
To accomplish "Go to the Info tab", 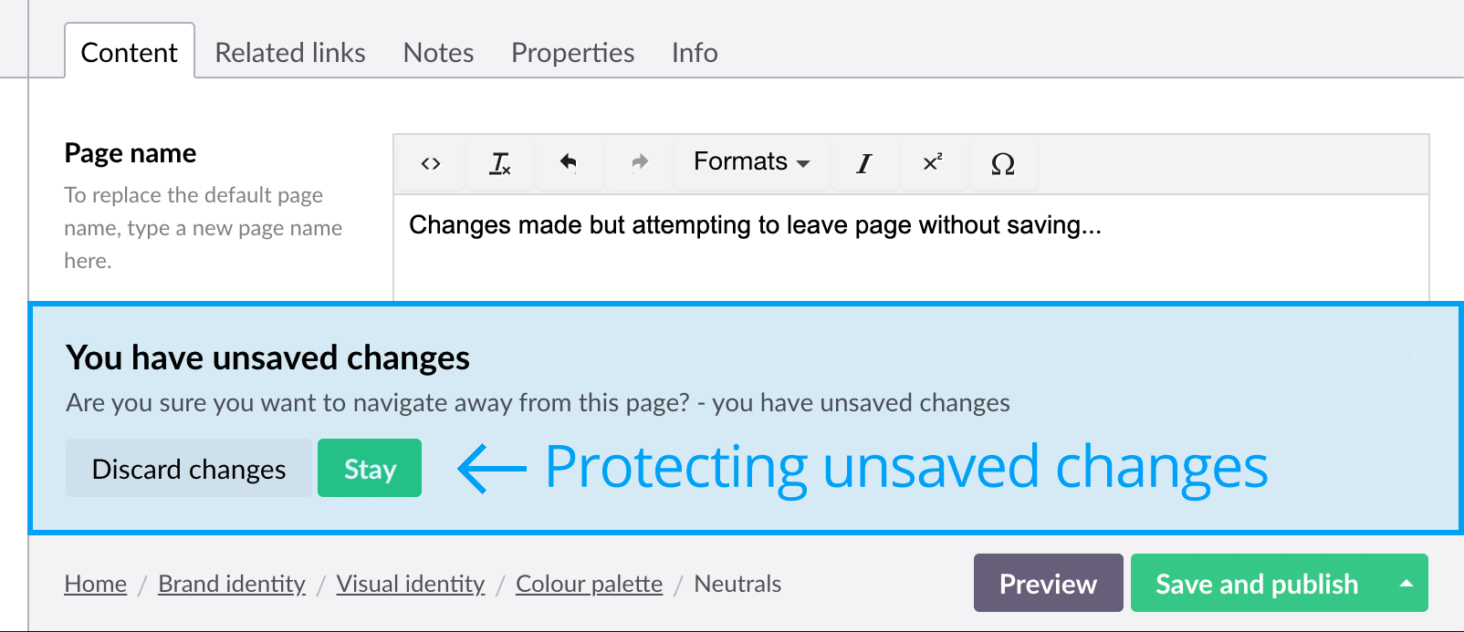I will pos(695,53).
